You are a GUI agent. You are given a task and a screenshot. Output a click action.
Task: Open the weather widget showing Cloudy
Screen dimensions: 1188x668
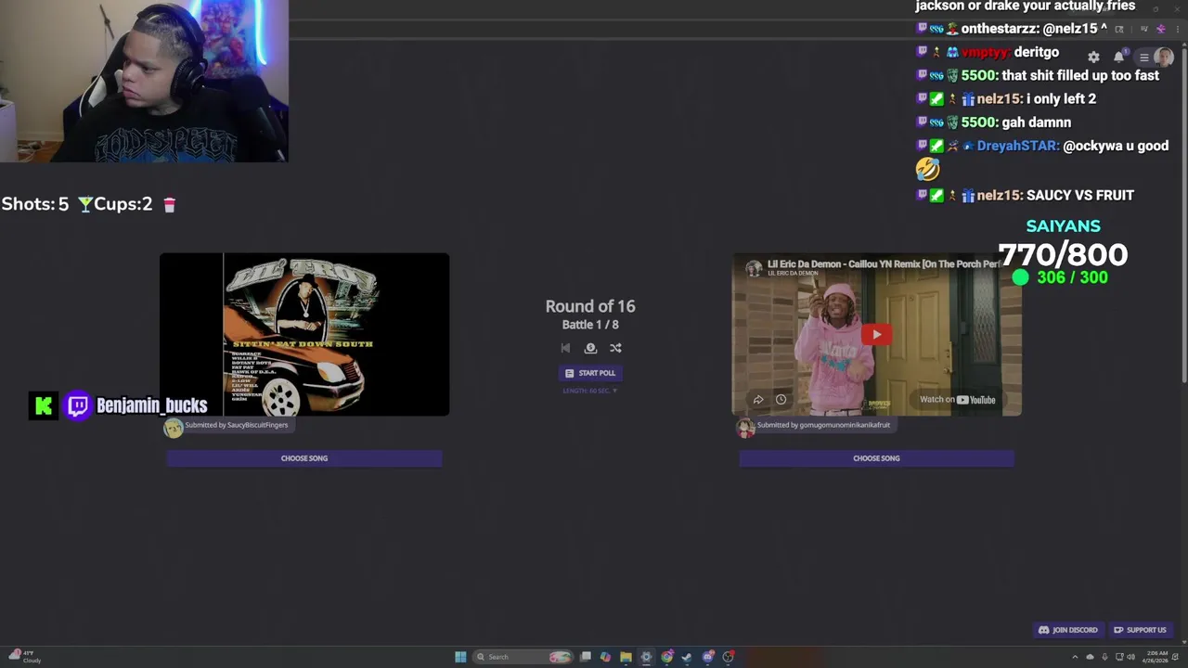click(24, 657)
